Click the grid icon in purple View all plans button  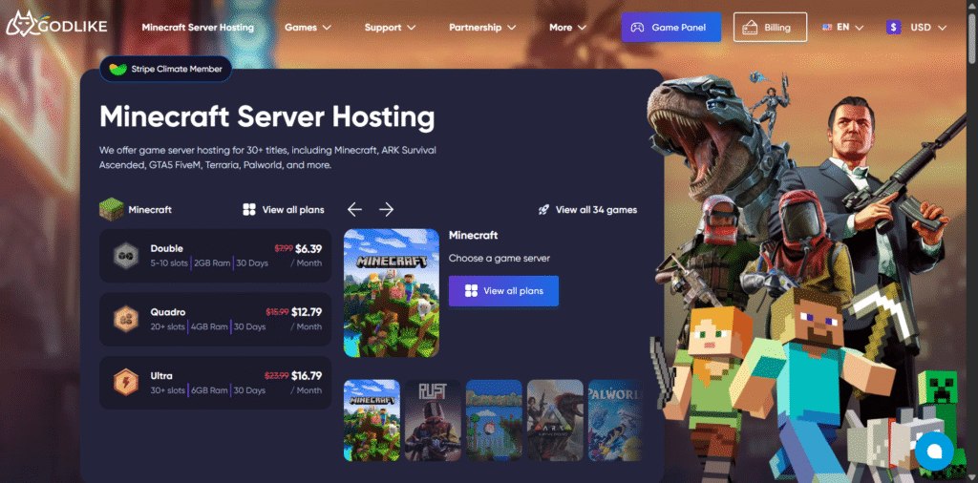(471, 291)
